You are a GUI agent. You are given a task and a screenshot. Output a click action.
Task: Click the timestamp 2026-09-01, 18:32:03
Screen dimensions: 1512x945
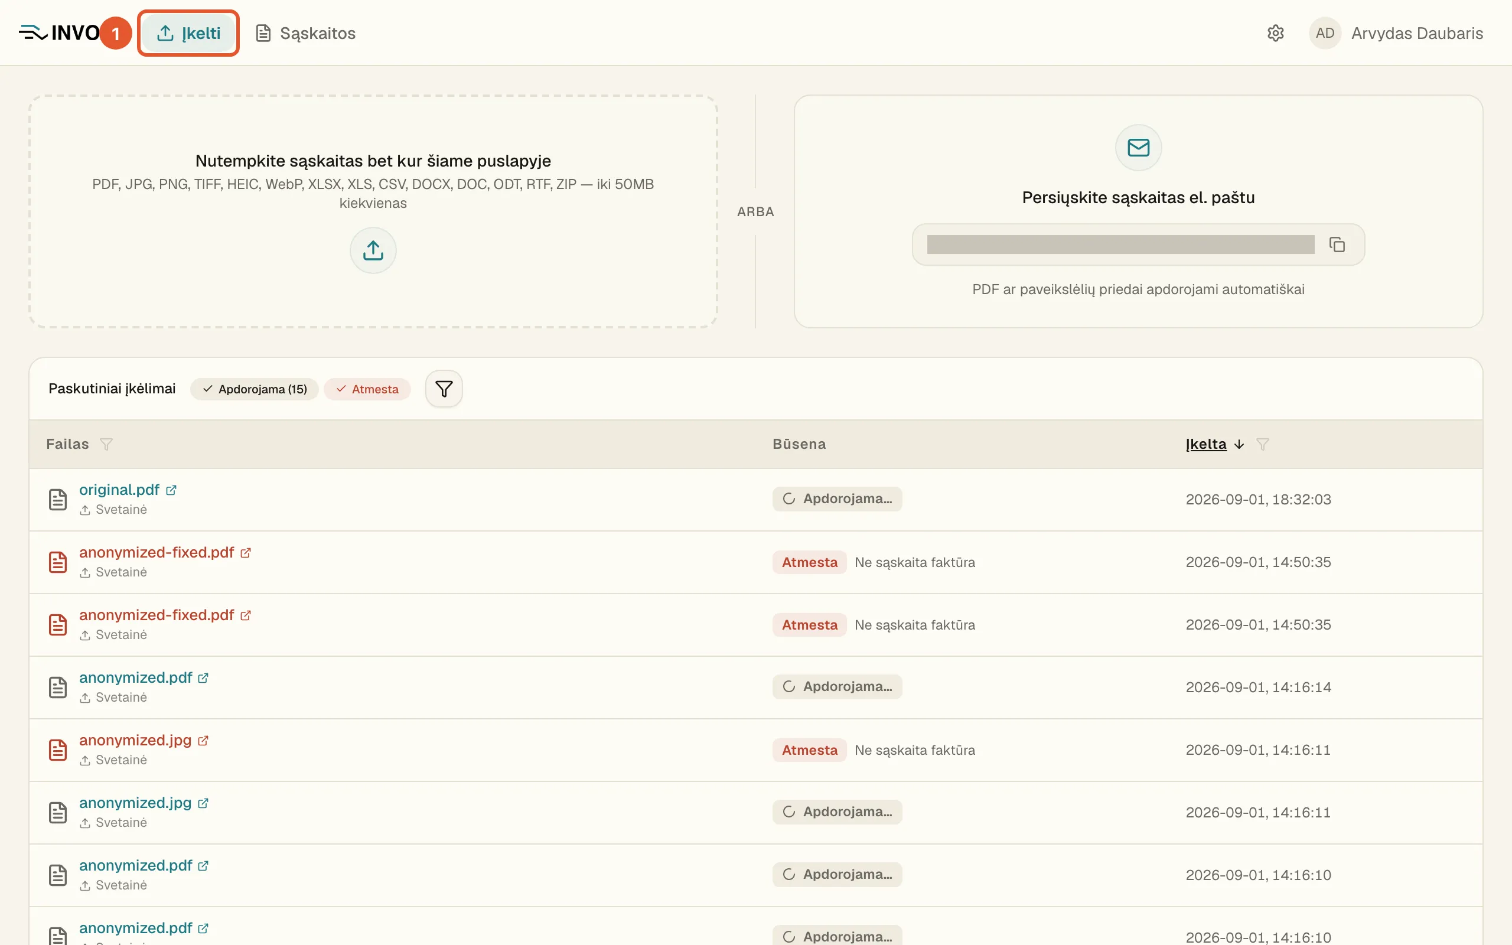pos(1259,500)
